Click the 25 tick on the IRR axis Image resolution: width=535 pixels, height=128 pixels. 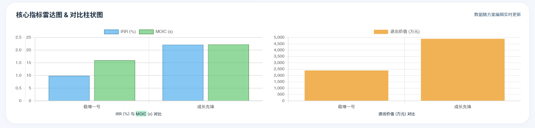pos(29,37)
